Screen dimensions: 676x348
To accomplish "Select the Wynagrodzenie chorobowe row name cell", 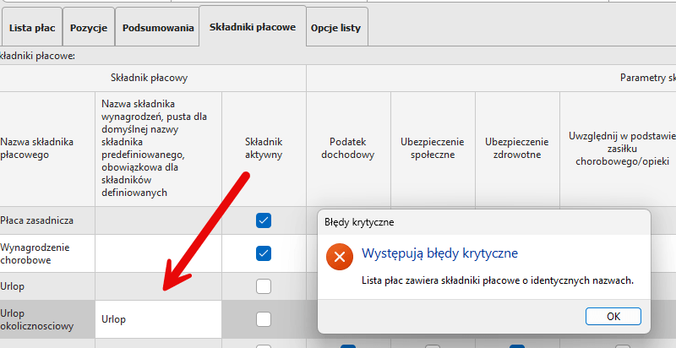I will click(47, 253).
